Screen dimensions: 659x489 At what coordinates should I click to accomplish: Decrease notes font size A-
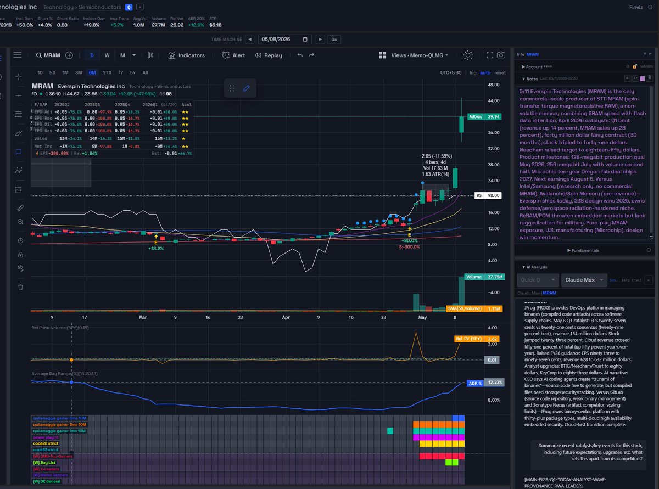click(x=628, y=78)
